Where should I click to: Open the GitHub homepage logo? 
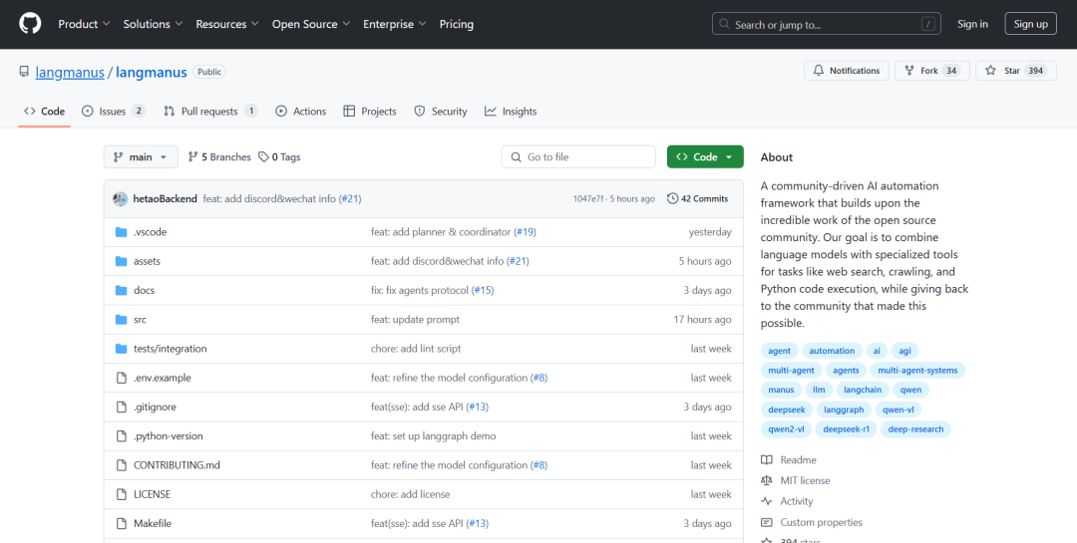point(30,24)
